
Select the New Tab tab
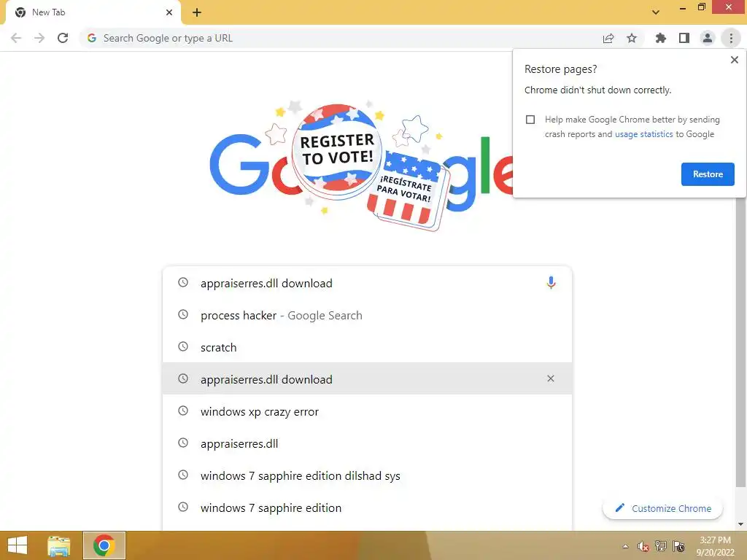tap(93, 12)
